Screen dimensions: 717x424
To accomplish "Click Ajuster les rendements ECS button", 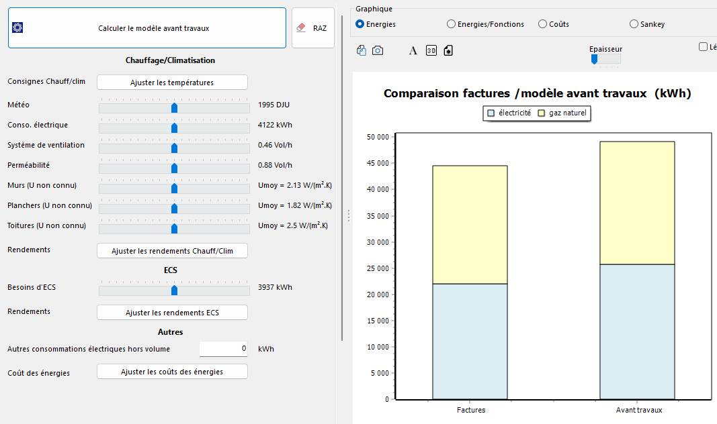I will (172, 313).
